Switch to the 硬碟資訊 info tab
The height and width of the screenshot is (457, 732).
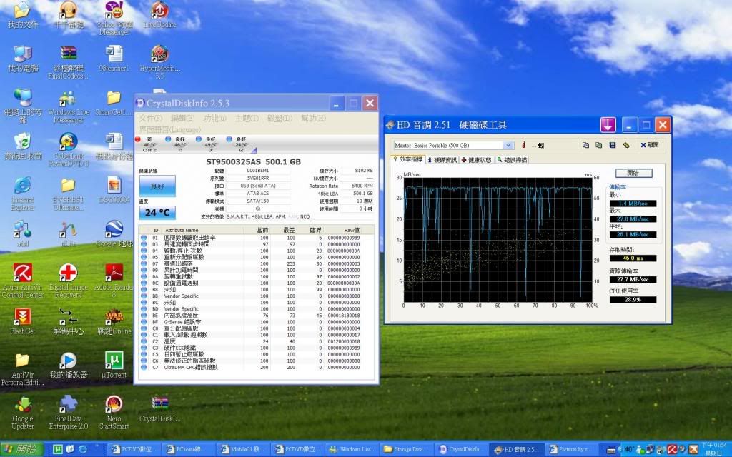442,160
